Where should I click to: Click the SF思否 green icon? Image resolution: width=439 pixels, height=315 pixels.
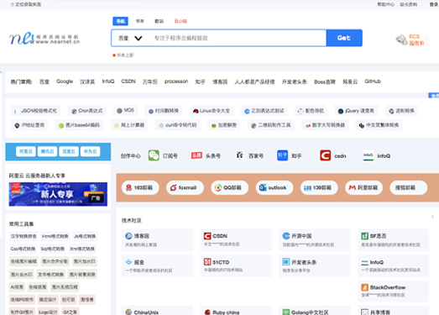click(x=364, y=236)
